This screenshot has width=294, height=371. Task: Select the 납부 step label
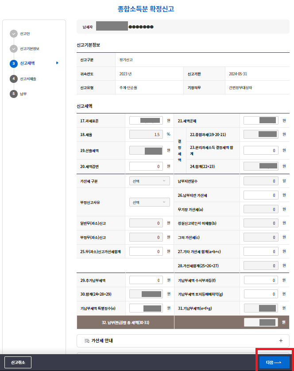pos(23,94)
